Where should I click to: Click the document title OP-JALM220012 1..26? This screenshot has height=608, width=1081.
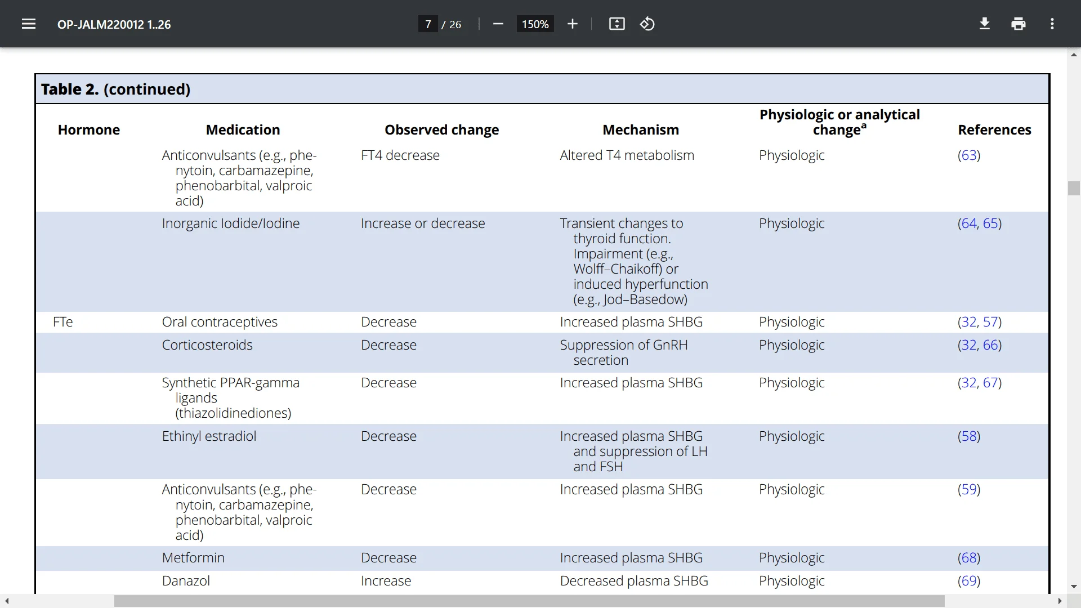114,24
